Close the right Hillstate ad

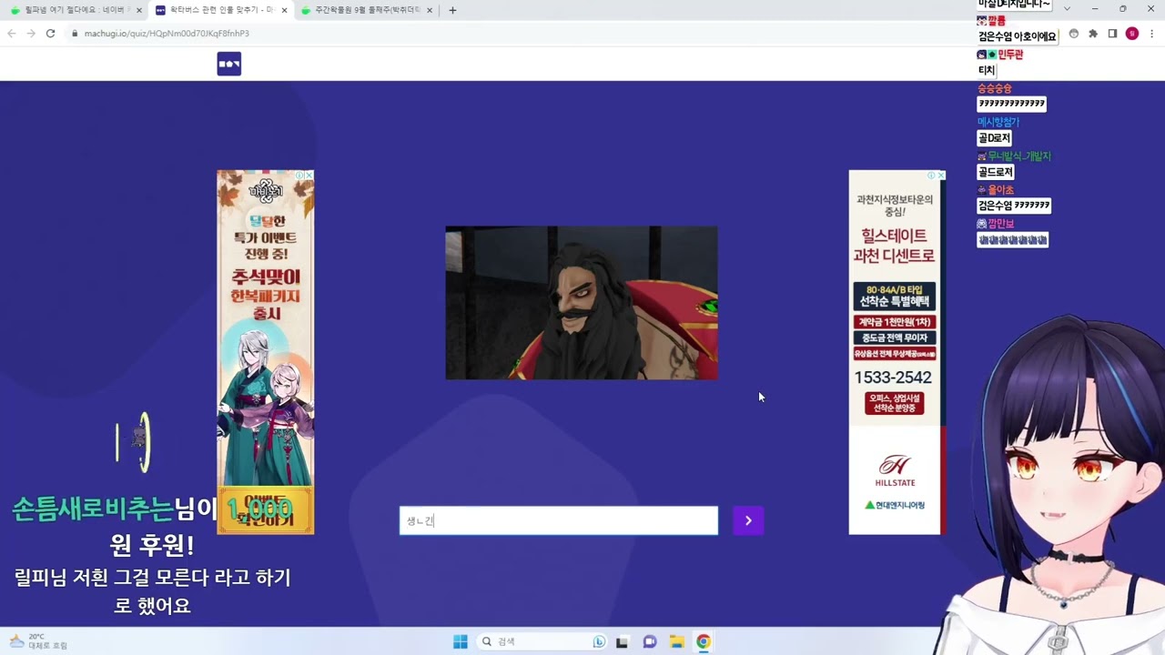click(x=941, y=175)
